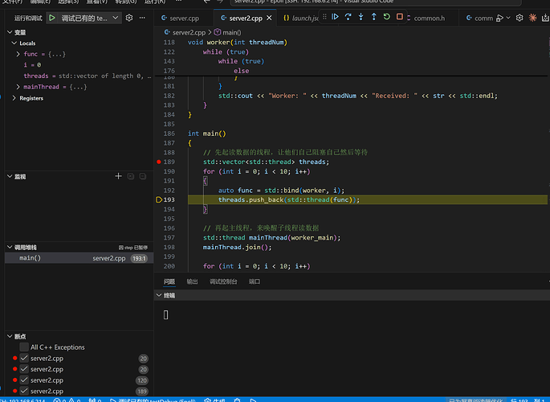550x402 pixels.
Task: Open the 端口 panel tab
Action: 255,281
